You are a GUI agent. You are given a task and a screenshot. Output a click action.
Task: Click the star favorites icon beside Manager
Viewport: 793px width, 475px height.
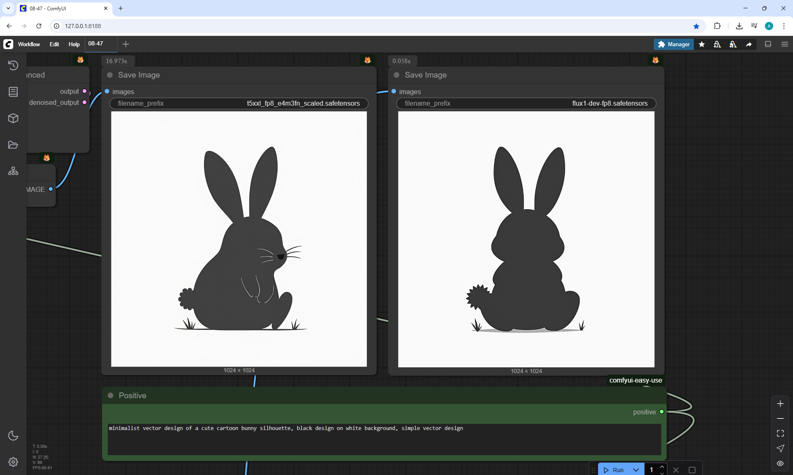pyautogui.click(x=702, y=44)
